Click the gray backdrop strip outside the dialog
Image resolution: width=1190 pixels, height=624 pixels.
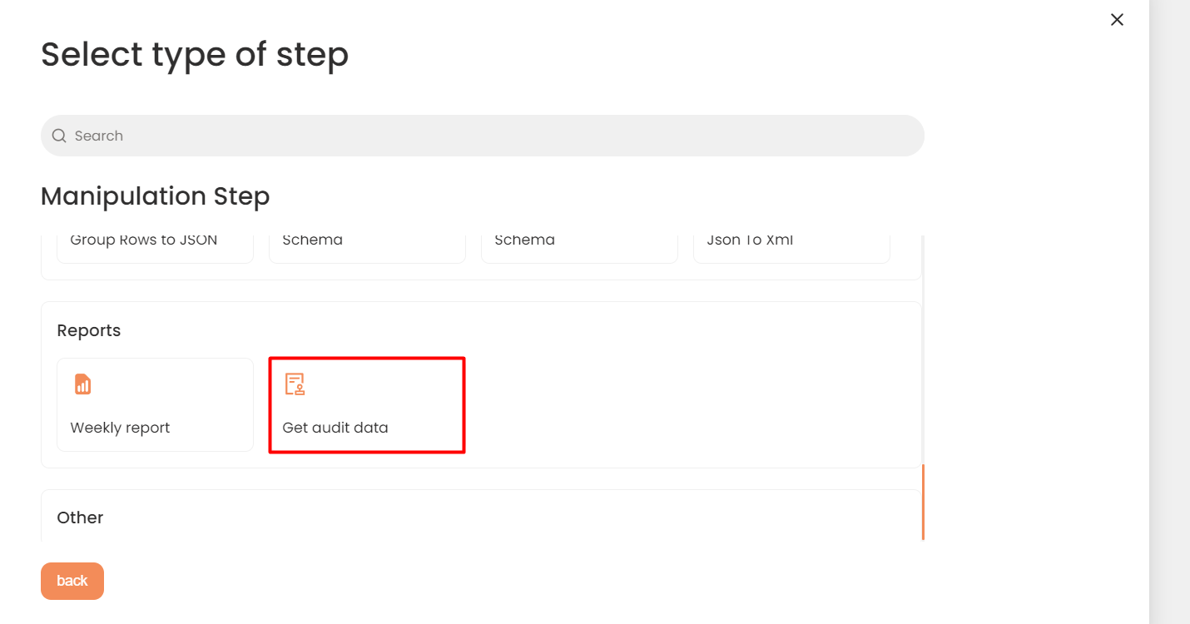click(x=1169, y=312)
